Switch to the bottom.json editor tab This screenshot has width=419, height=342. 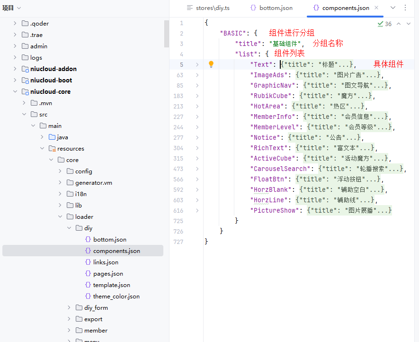pyautogui.click(x=271, y=8)
